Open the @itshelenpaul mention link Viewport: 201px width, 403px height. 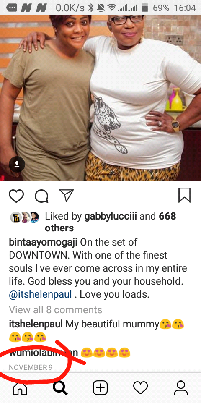tap(41, 295)
